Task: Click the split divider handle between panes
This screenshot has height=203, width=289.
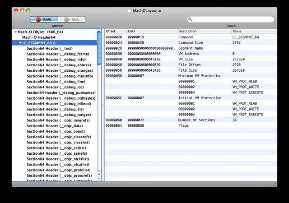Action: [103, 105]
